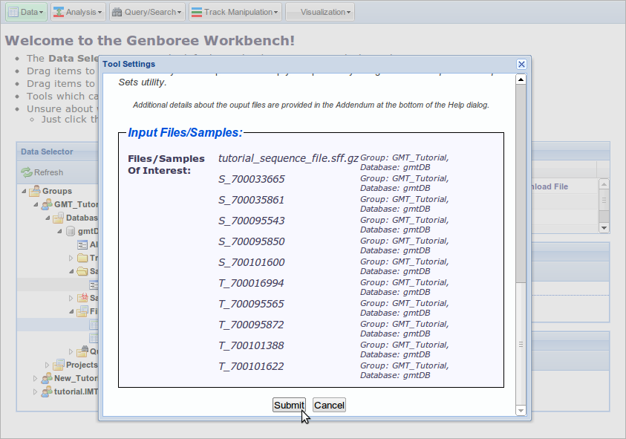Select the Tr folder icon

[x=82, y=258]
